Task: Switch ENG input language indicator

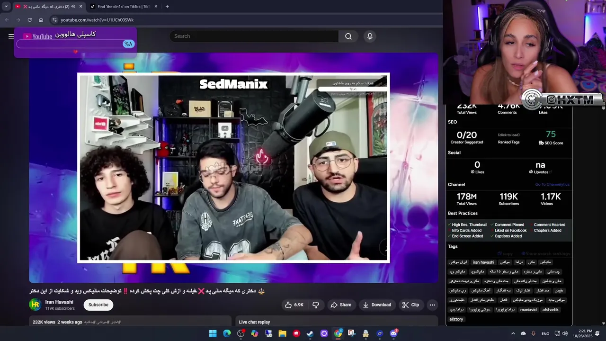Action: click(x=545, y=333)
